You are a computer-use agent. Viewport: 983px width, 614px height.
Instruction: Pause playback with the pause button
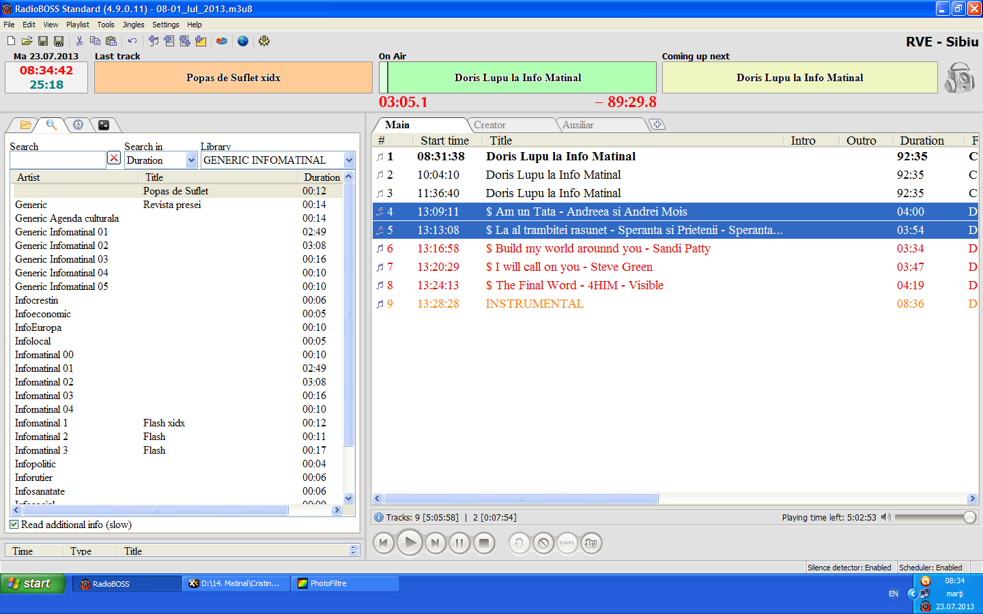click(x=459, y=544)
